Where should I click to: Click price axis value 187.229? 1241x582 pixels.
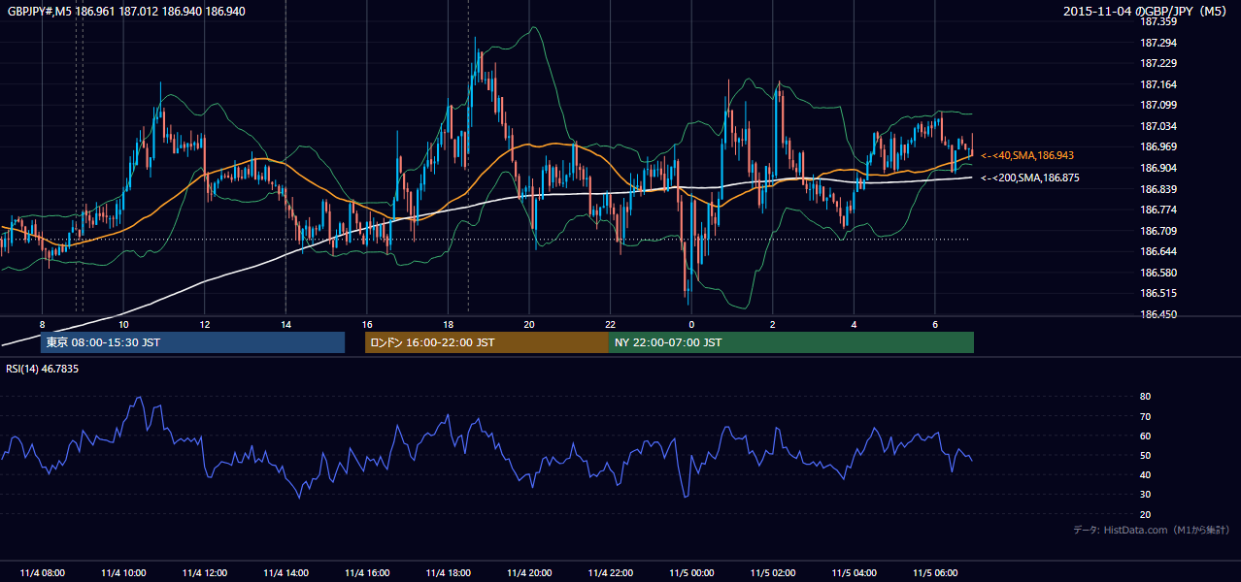pyautogui.click(x=1157, y=63)
